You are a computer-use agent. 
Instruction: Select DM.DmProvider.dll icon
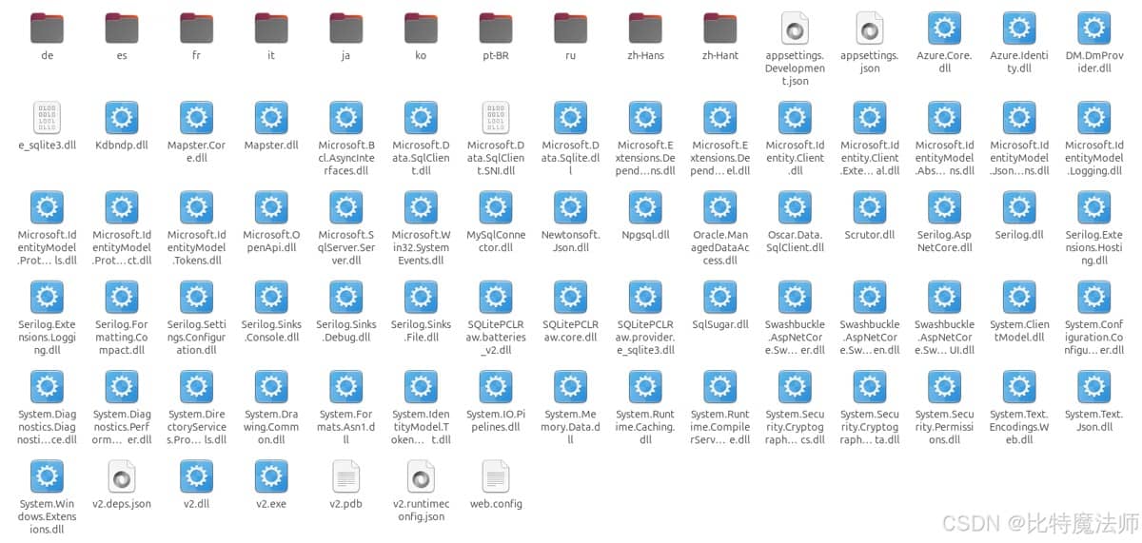(1094, 29)
